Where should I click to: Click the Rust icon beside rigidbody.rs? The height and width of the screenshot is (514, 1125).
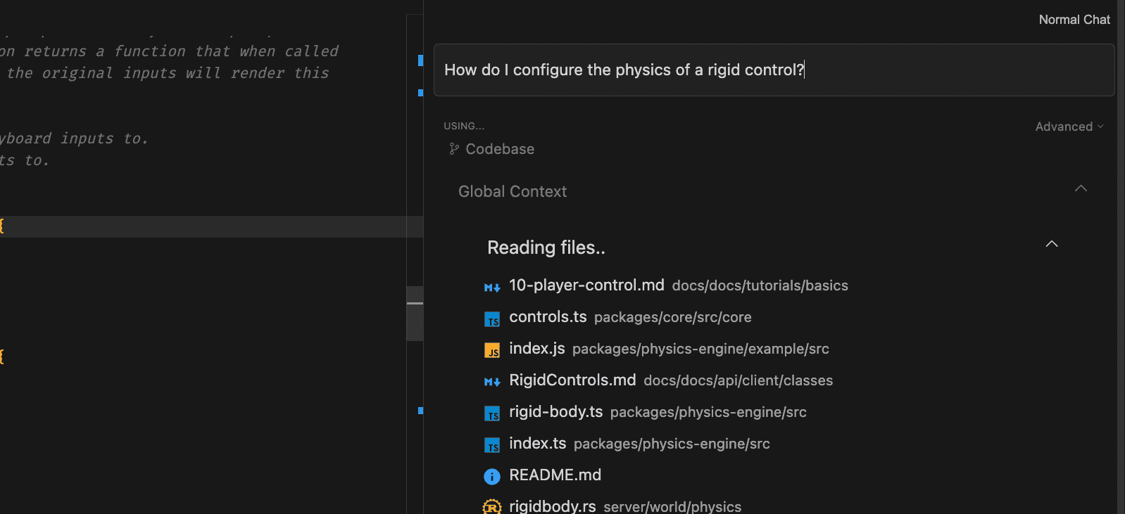pos(492,507)
